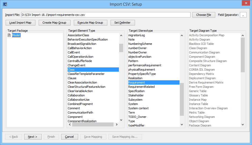
Task: Focus the Field Separator input box
Action: click(x=243, y=15)
